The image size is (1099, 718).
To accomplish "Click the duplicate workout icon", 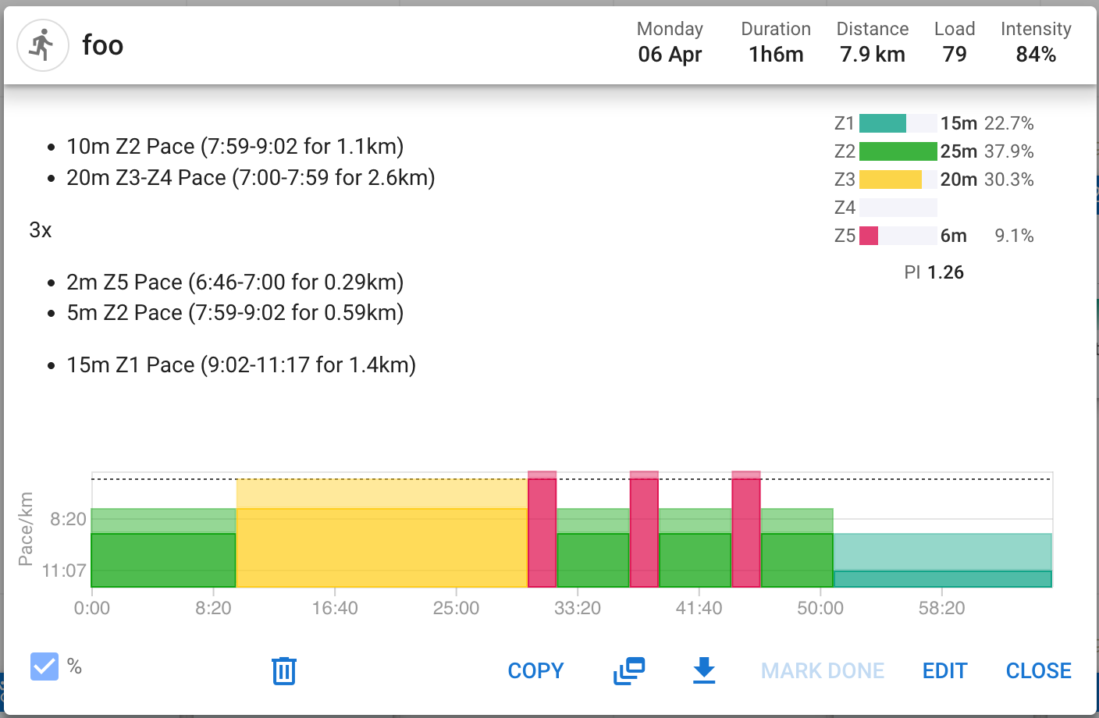I will pyautogui.click(x=629, y=670).
